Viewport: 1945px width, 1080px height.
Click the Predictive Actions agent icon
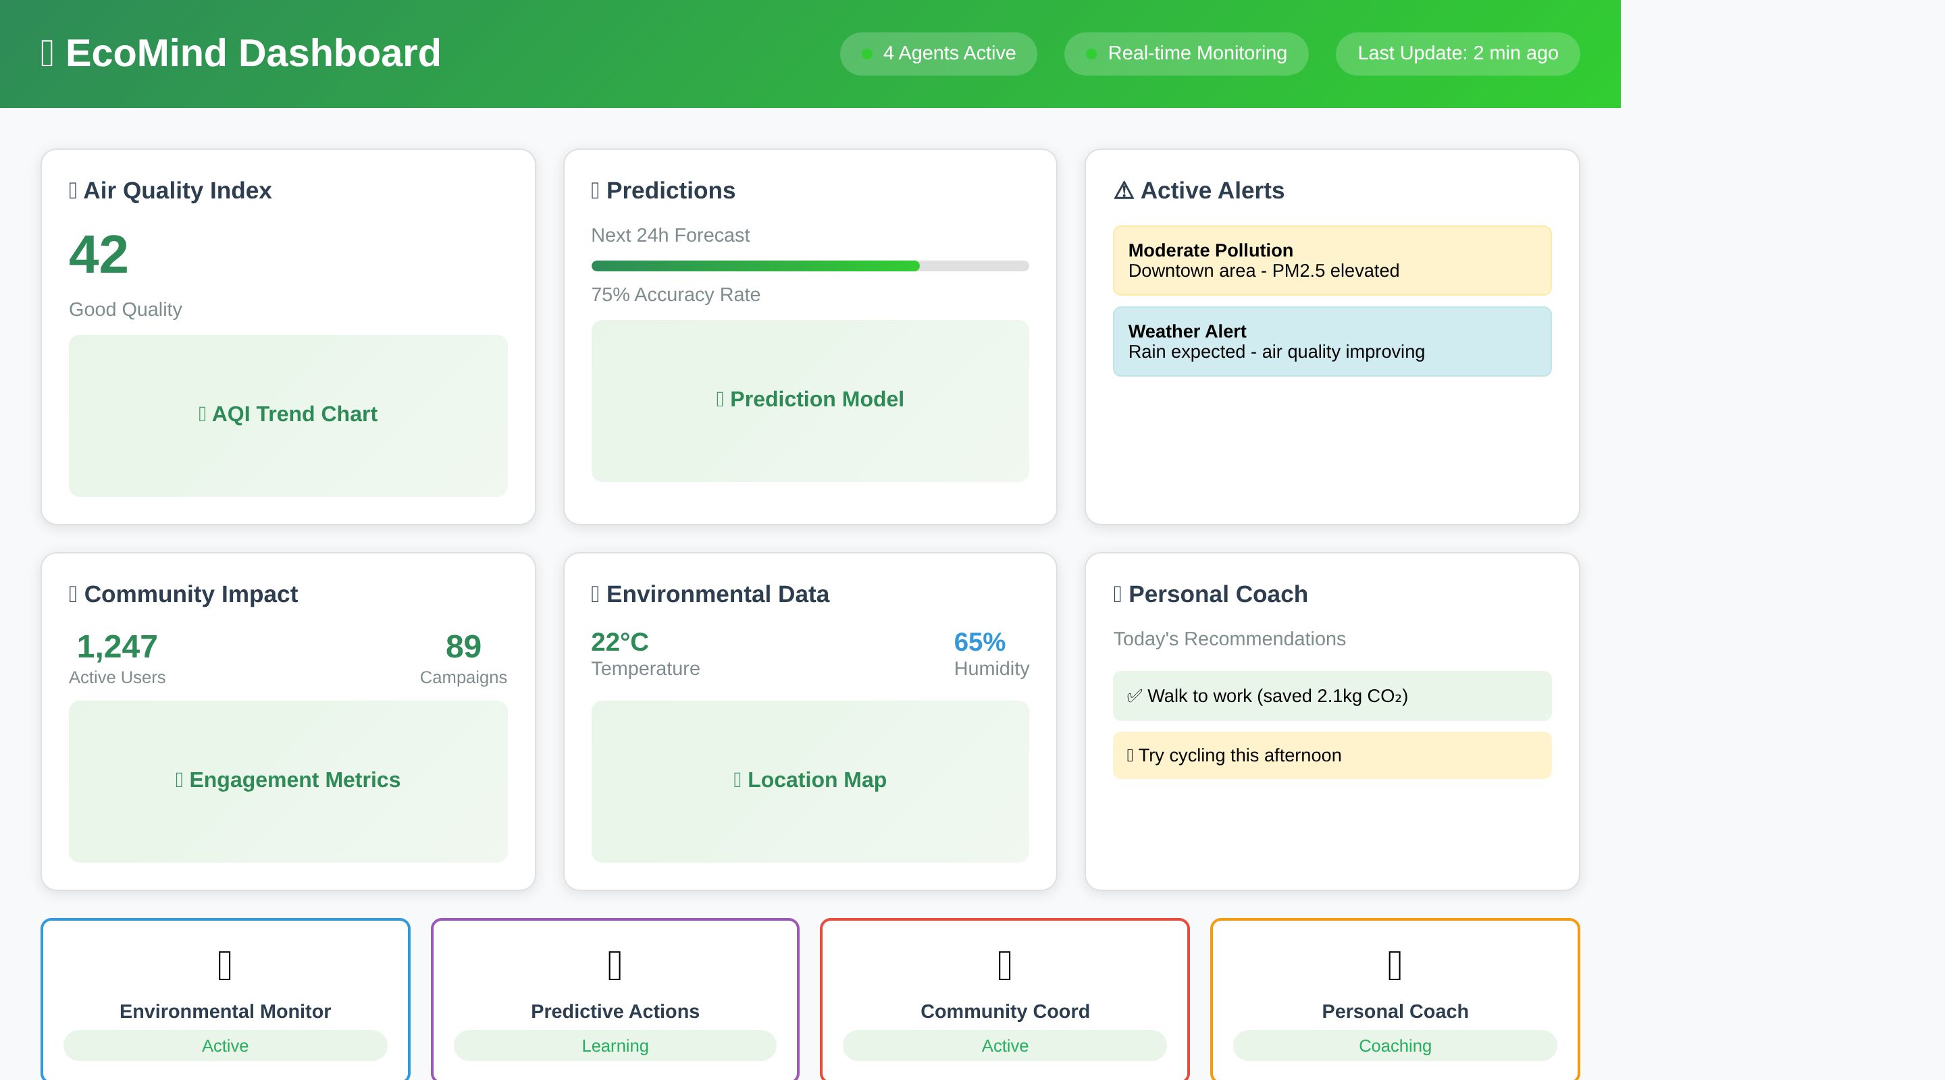[x=615, y=965]
